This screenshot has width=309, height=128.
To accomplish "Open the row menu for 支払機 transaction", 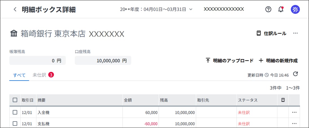I will coord(294,124).
